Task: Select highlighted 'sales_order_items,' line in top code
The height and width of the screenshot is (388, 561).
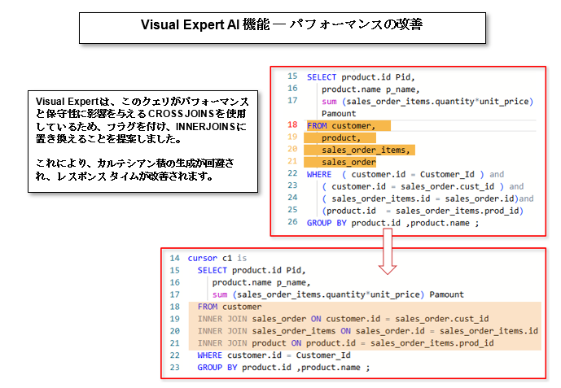Action: [358, 150]
